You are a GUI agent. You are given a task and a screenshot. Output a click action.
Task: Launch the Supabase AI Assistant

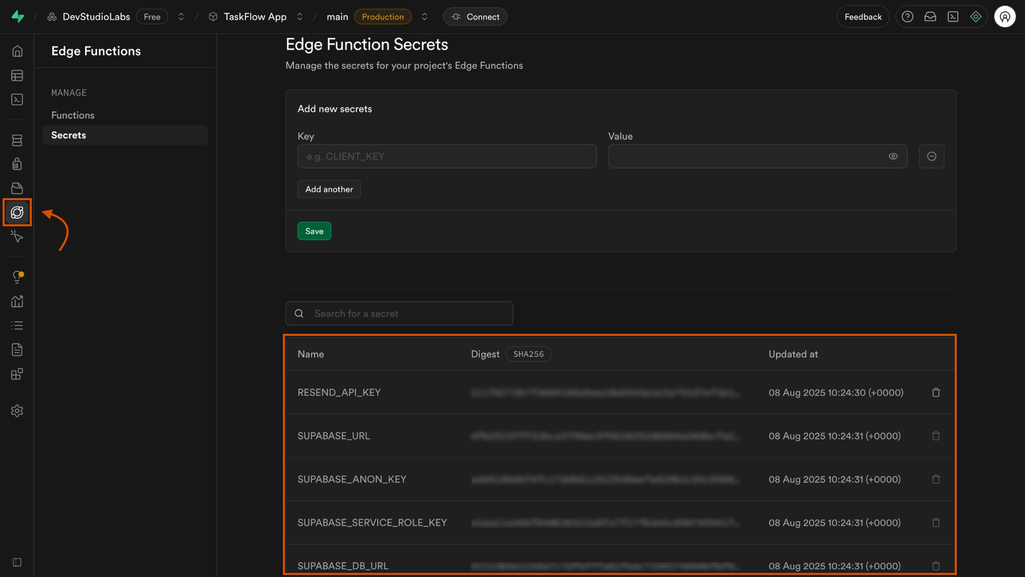[976, 16]
